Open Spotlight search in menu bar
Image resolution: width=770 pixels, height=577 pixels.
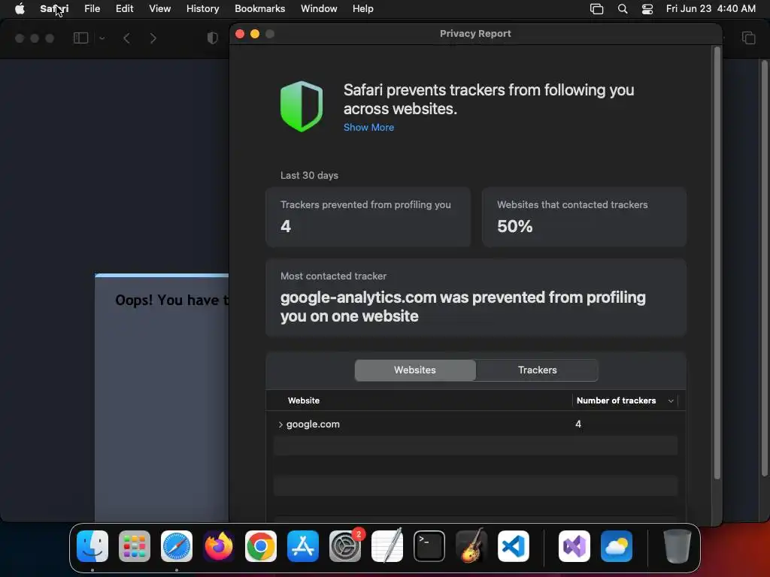coord(622,9)
